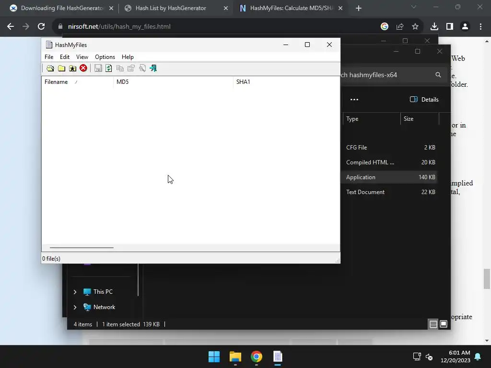Open a new Chrome tab
The width and height of the screenshot is (491, 368).
point(359,9)
